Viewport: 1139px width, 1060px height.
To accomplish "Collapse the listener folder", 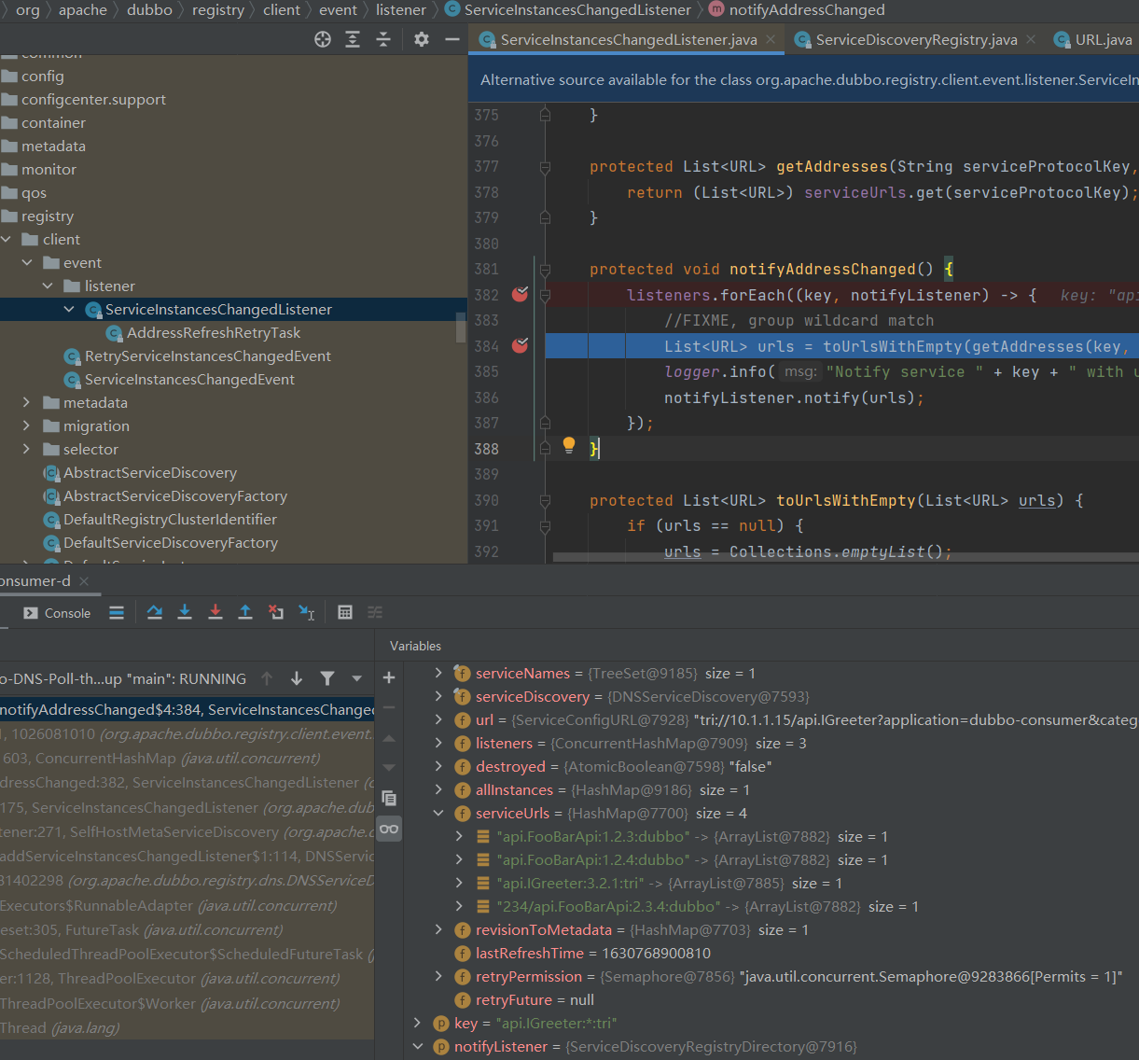I will click(x=48, y=286).
